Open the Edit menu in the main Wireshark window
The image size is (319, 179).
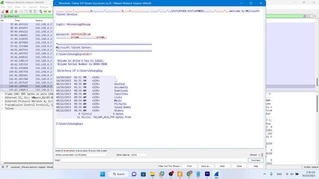(10, 7)
